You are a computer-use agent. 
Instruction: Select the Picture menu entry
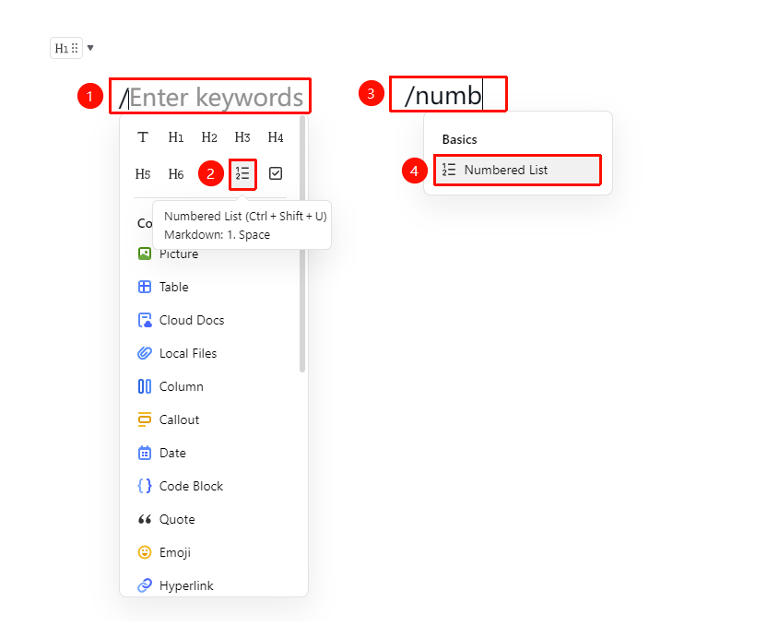pyautogui.click(x=214, y=254)
